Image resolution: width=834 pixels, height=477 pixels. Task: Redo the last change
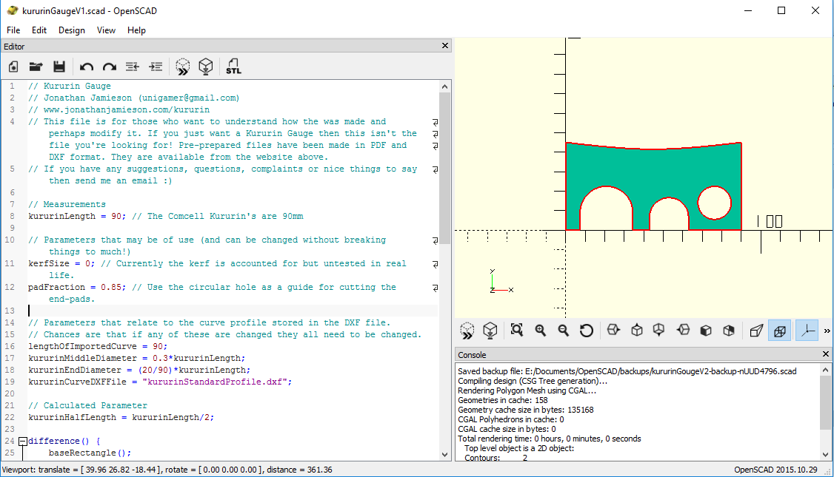coord(109,67)
